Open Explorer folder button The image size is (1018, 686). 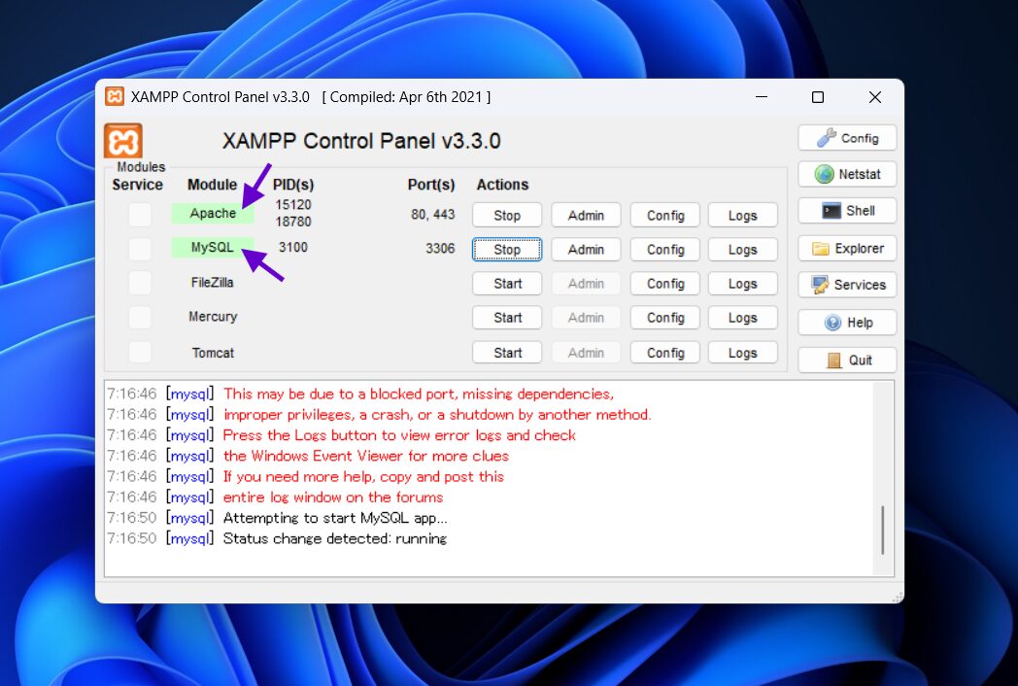click(847, 249)
